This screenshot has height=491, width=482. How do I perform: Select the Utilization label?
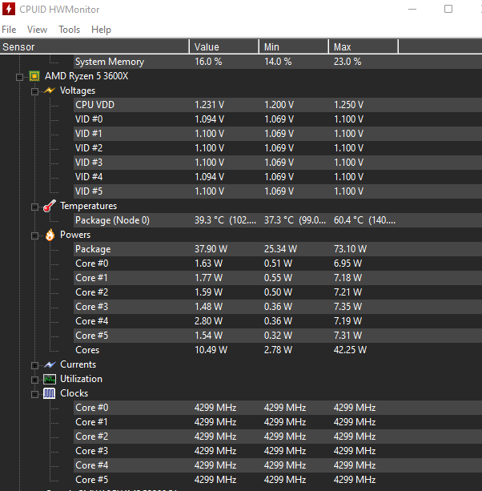(x=81, y=379)
